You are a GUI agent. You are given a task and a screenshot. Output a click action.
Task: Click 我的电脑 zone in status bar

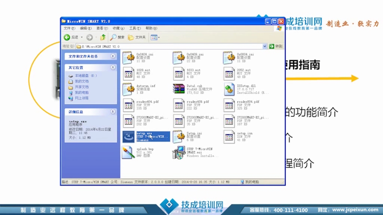point(250,182)
